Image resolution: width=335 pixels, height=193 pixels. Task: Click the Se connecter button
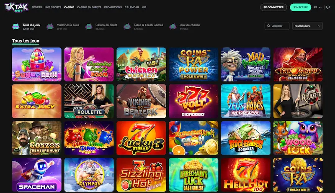tap(273, 7)
